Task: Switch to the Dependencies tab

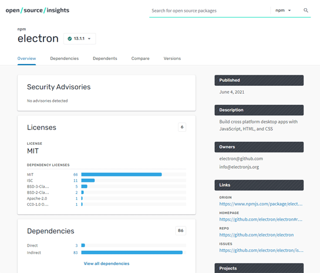Action: point(64,58)
